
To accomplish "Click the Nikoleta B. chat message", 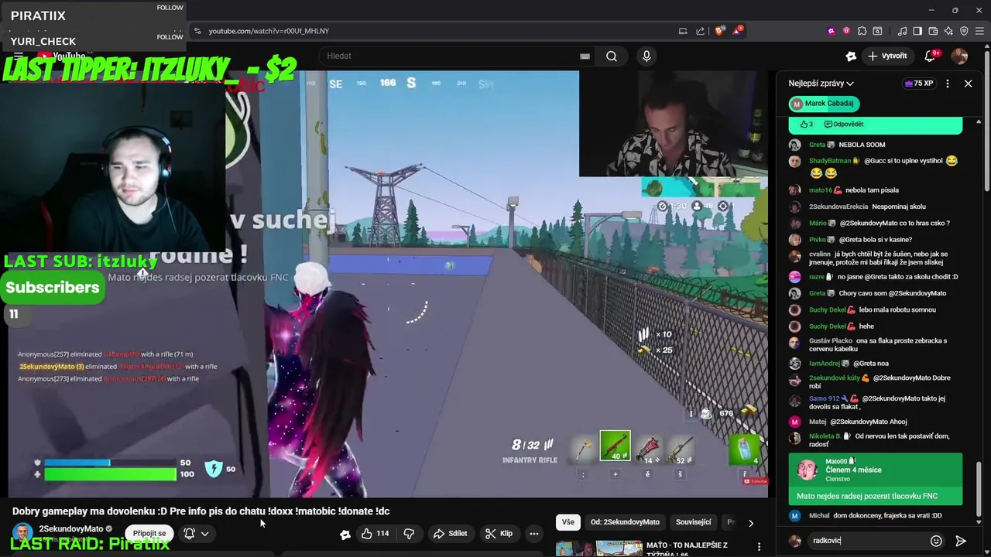I will pos(875,440).
